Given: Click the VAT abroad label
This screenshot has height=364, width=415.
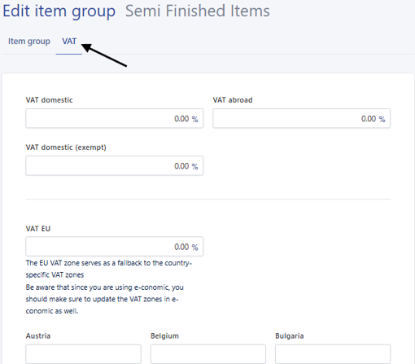Looking at the screenshot, I should [x=233, y=100].
